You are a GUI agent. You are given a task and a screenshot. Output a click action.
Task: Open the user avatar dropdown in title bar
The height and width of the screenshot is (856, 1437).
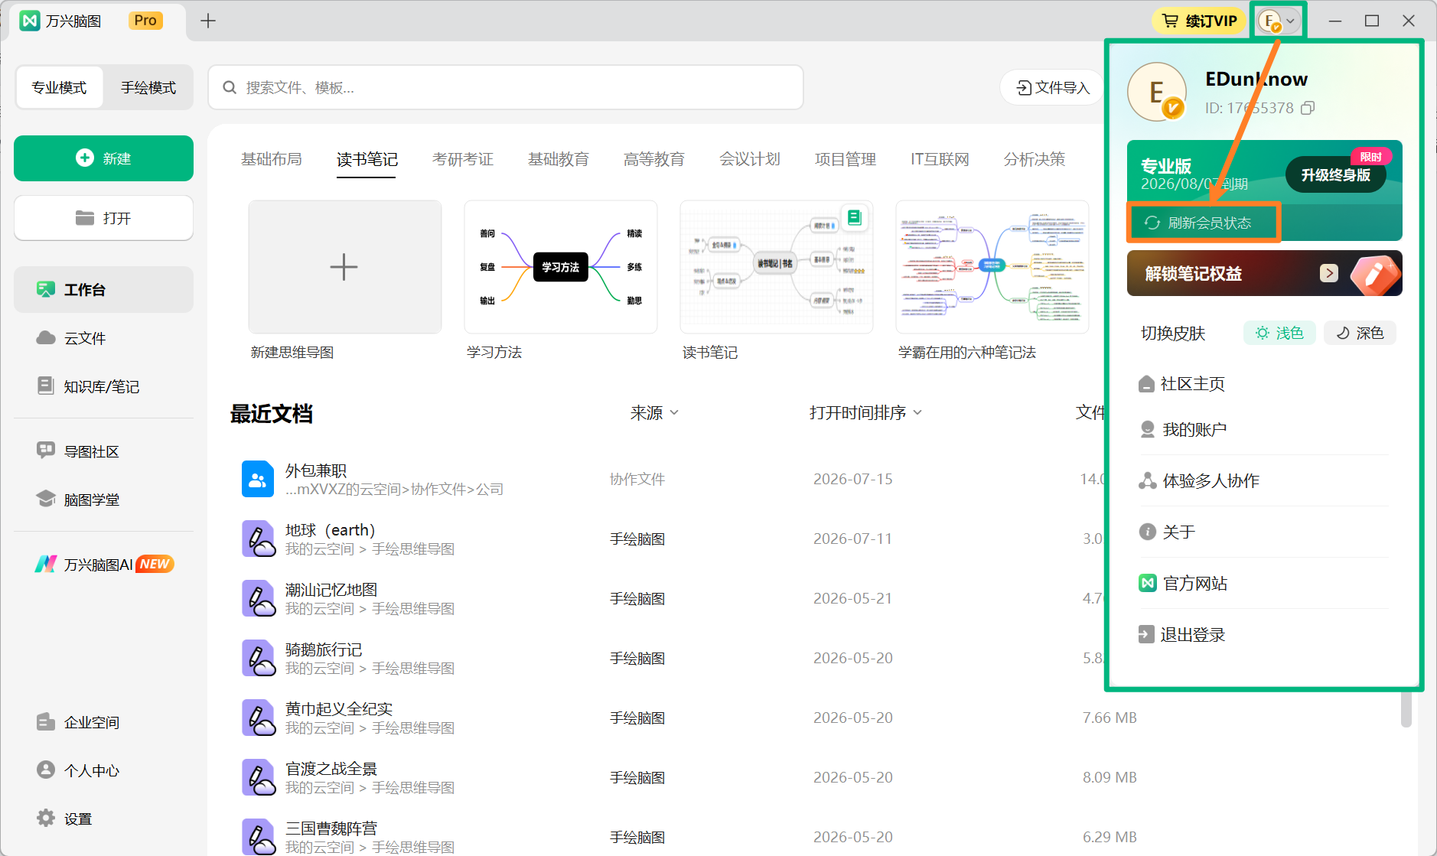coord(1279,21)
